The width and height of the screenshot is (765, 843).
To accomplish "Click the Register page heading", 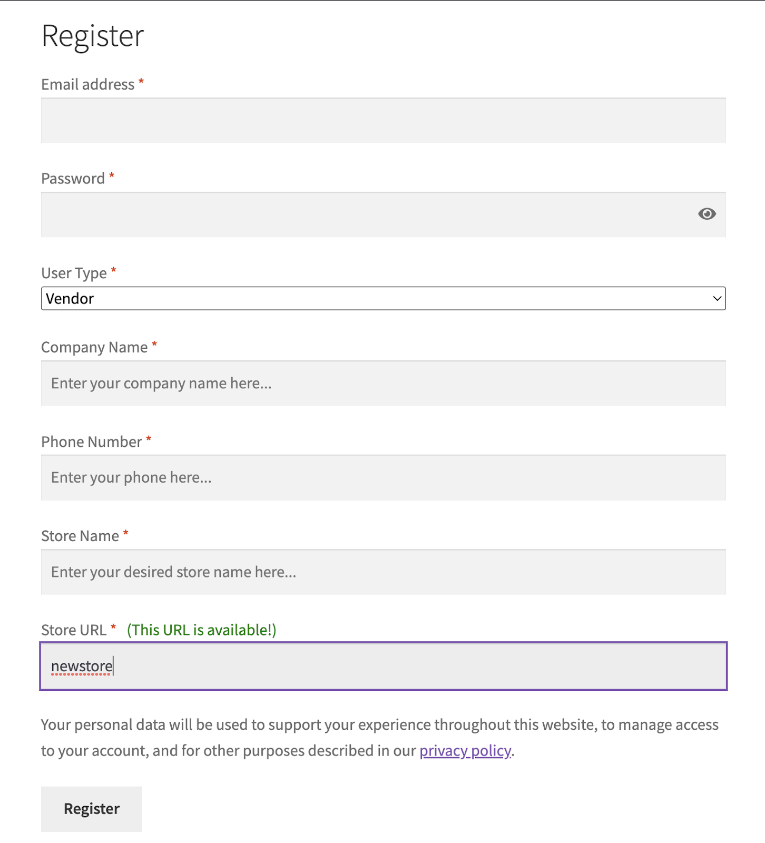I will click(93, 36).
